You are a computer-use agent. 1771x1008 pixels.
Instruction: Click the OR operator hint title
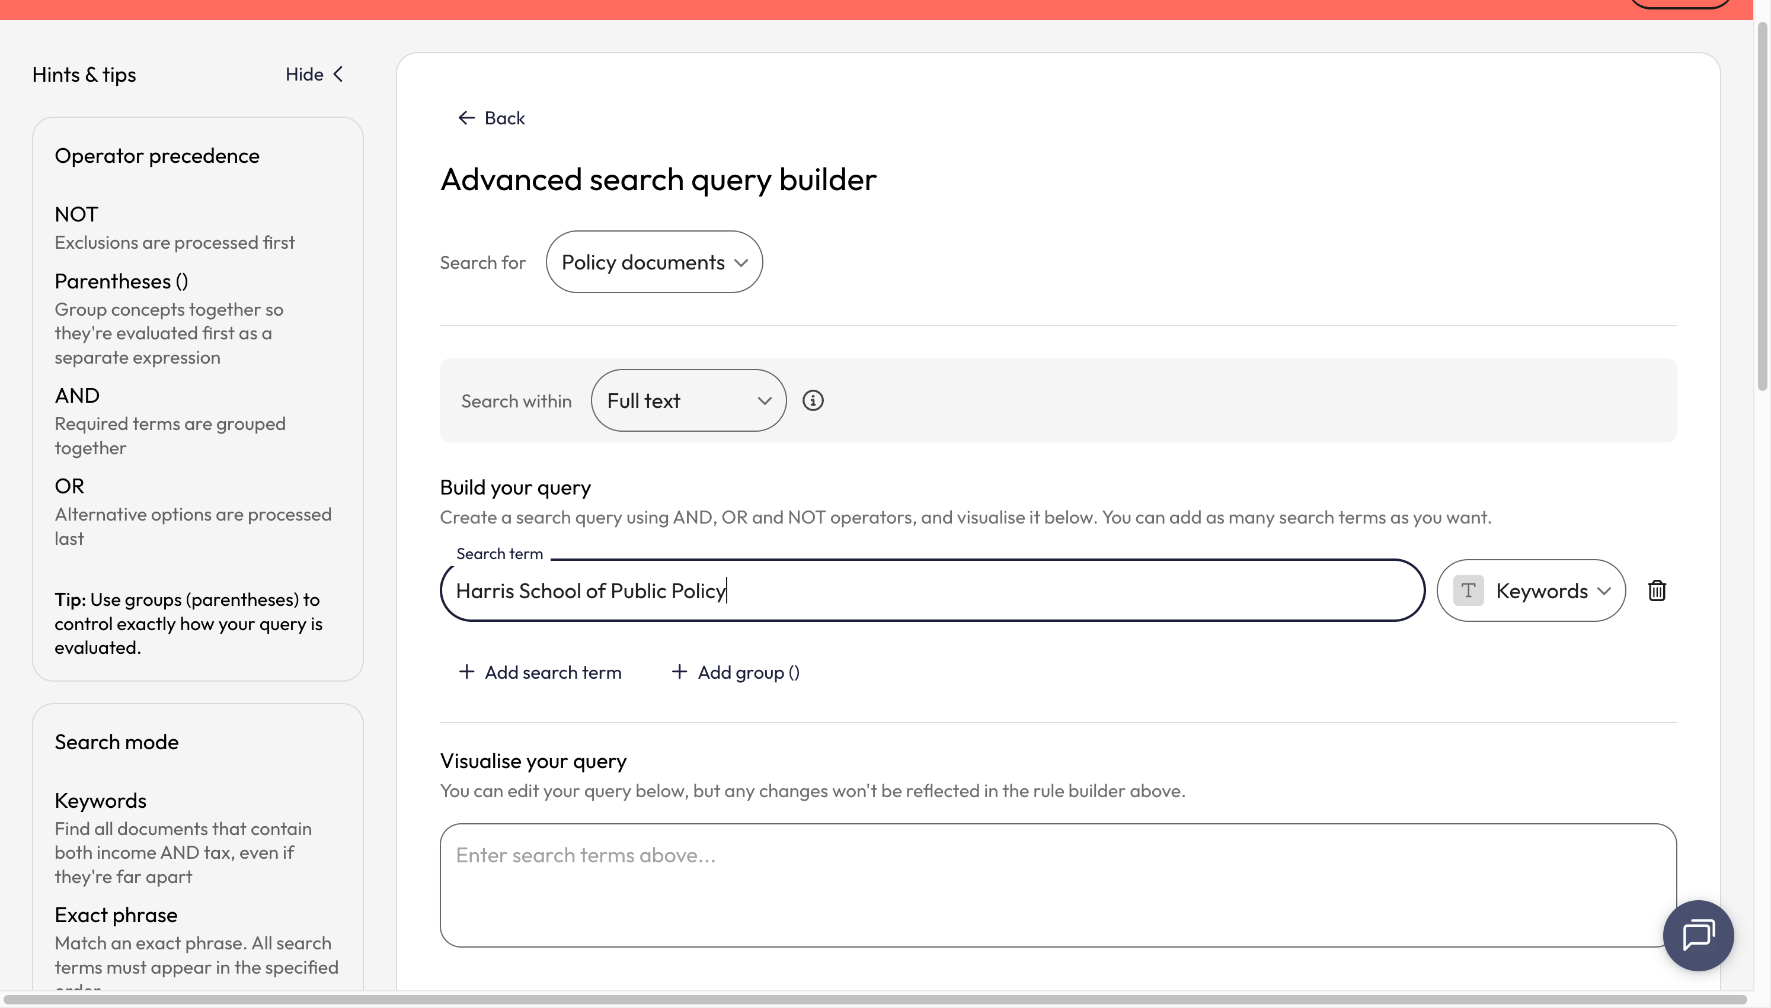click(x=69, y=486)
